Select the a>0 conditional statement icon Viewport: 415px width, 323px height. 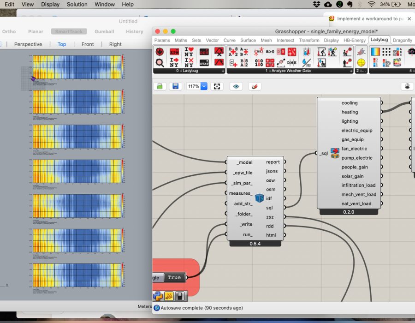click(x=270, y=52)
